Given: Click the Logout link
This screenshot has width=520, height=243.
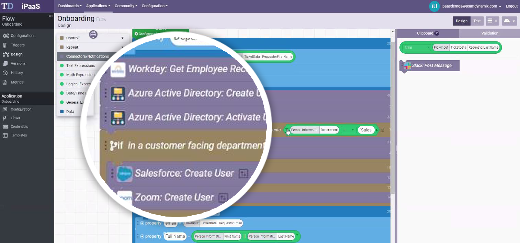Looking at the screenshot, I should tap(511, 6).
